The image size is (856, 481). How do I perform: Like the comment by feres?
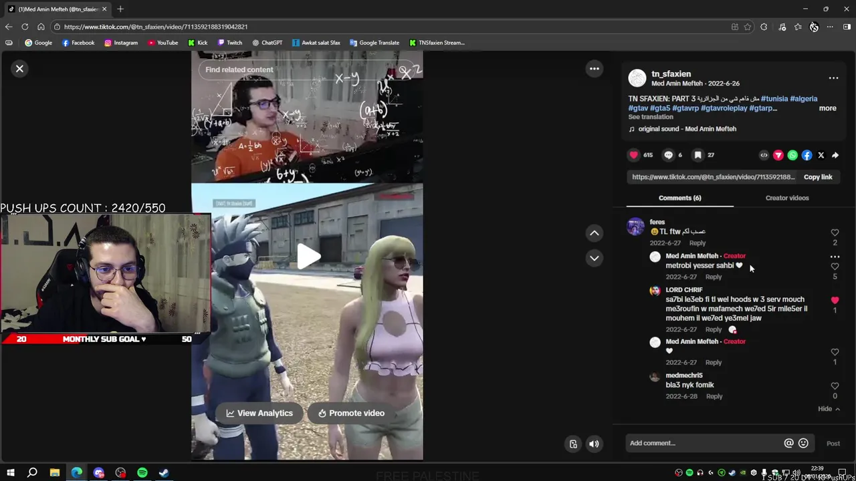click(x=835, y=232)
